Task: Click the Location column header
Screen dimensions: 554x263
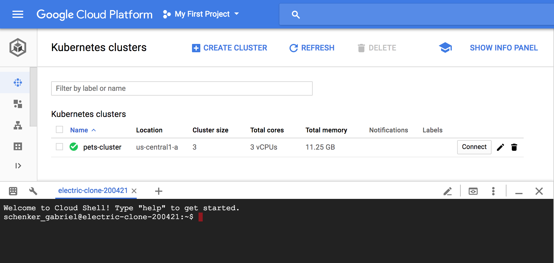Action: pos(149,130)
